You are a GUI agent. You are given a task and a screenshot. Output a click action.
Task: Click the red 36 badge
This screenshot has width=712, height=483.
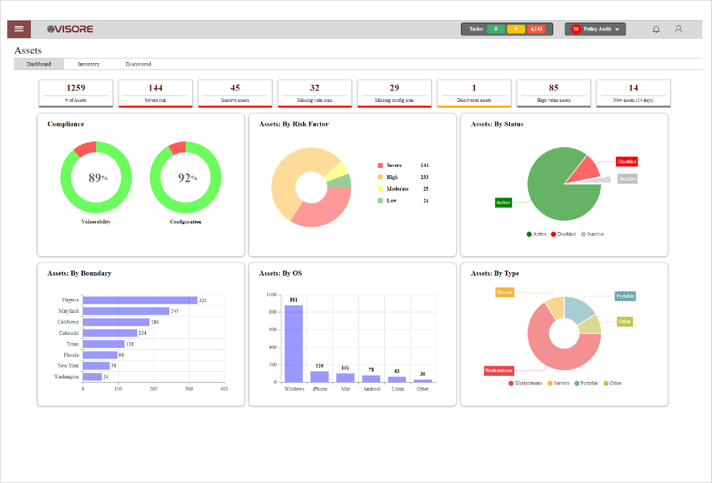click(x=575, y=29)
